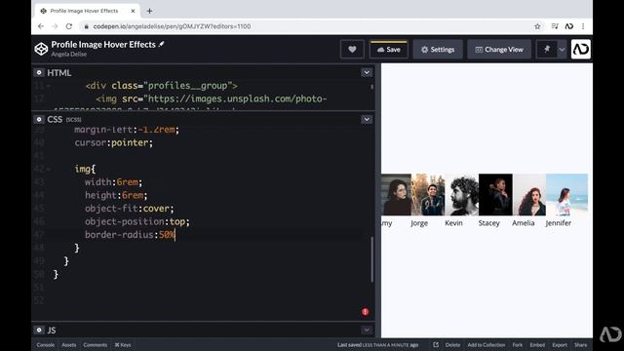Click Jorge's profile photo
624x351 pixels.
[427, 195]
